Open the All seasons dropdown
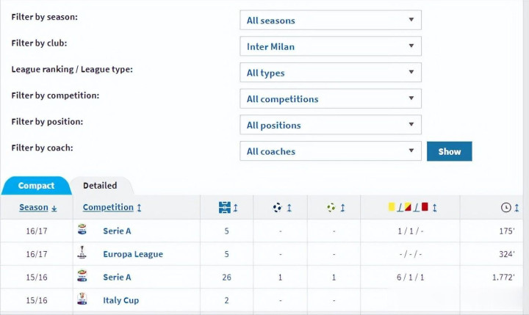The width and height of the screenshot is (529, 315). click(x=331, y=20)
